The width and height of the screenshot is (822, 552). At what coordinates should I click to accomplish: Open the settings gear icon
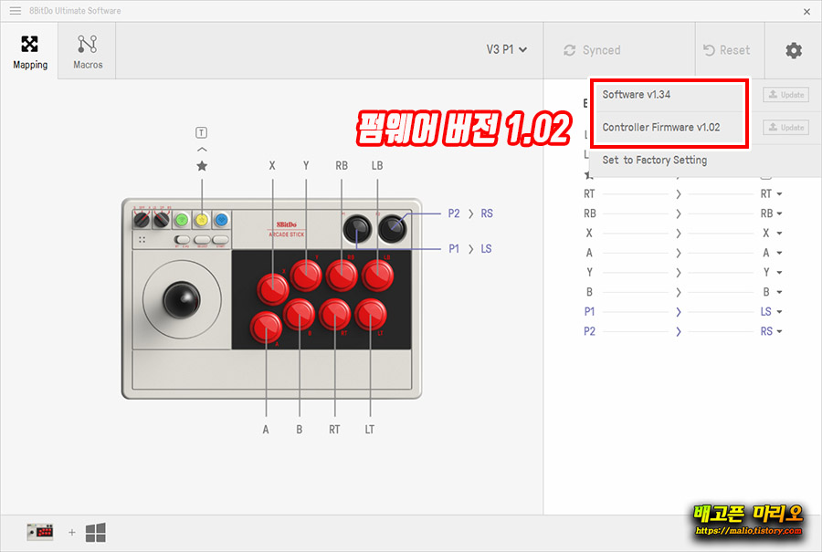point(793,50)
